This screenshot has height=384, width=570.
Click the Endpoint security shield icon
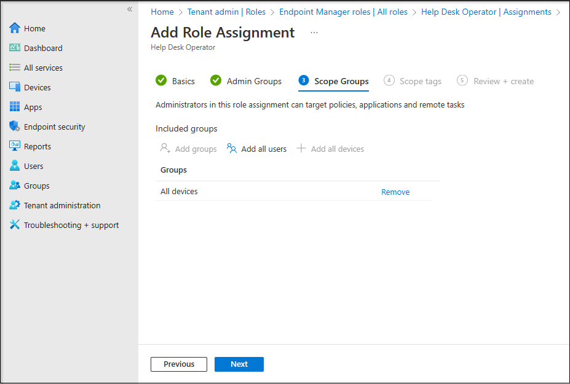tap(15, 127)
